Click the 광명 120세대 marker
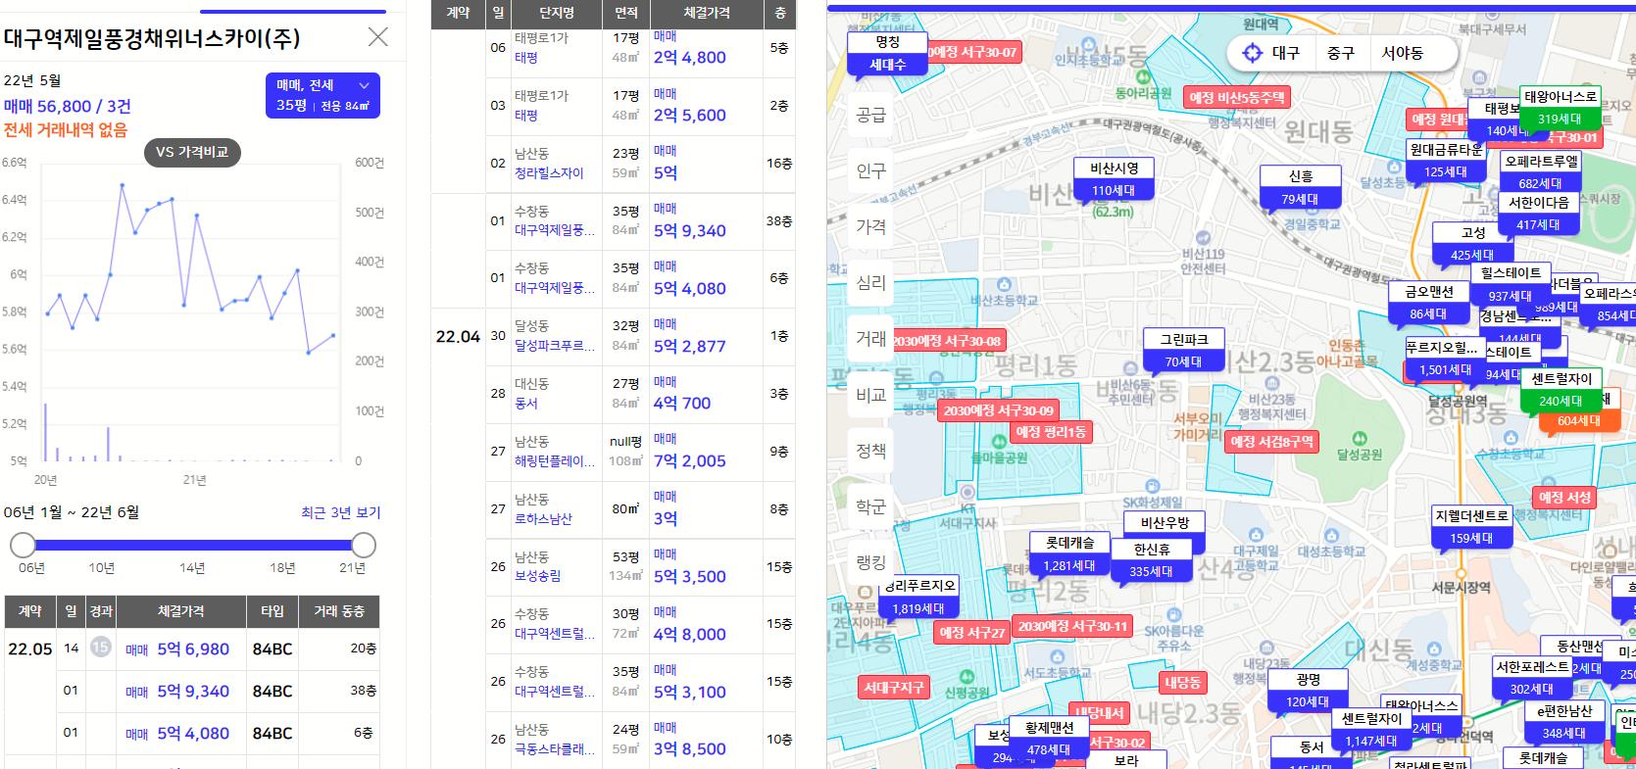Viewport: 1636px width, 769px height. [1308, 691]
